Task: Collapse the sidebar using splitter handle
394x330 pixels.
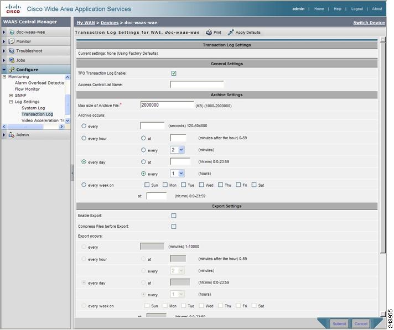Action: [72, 172]
